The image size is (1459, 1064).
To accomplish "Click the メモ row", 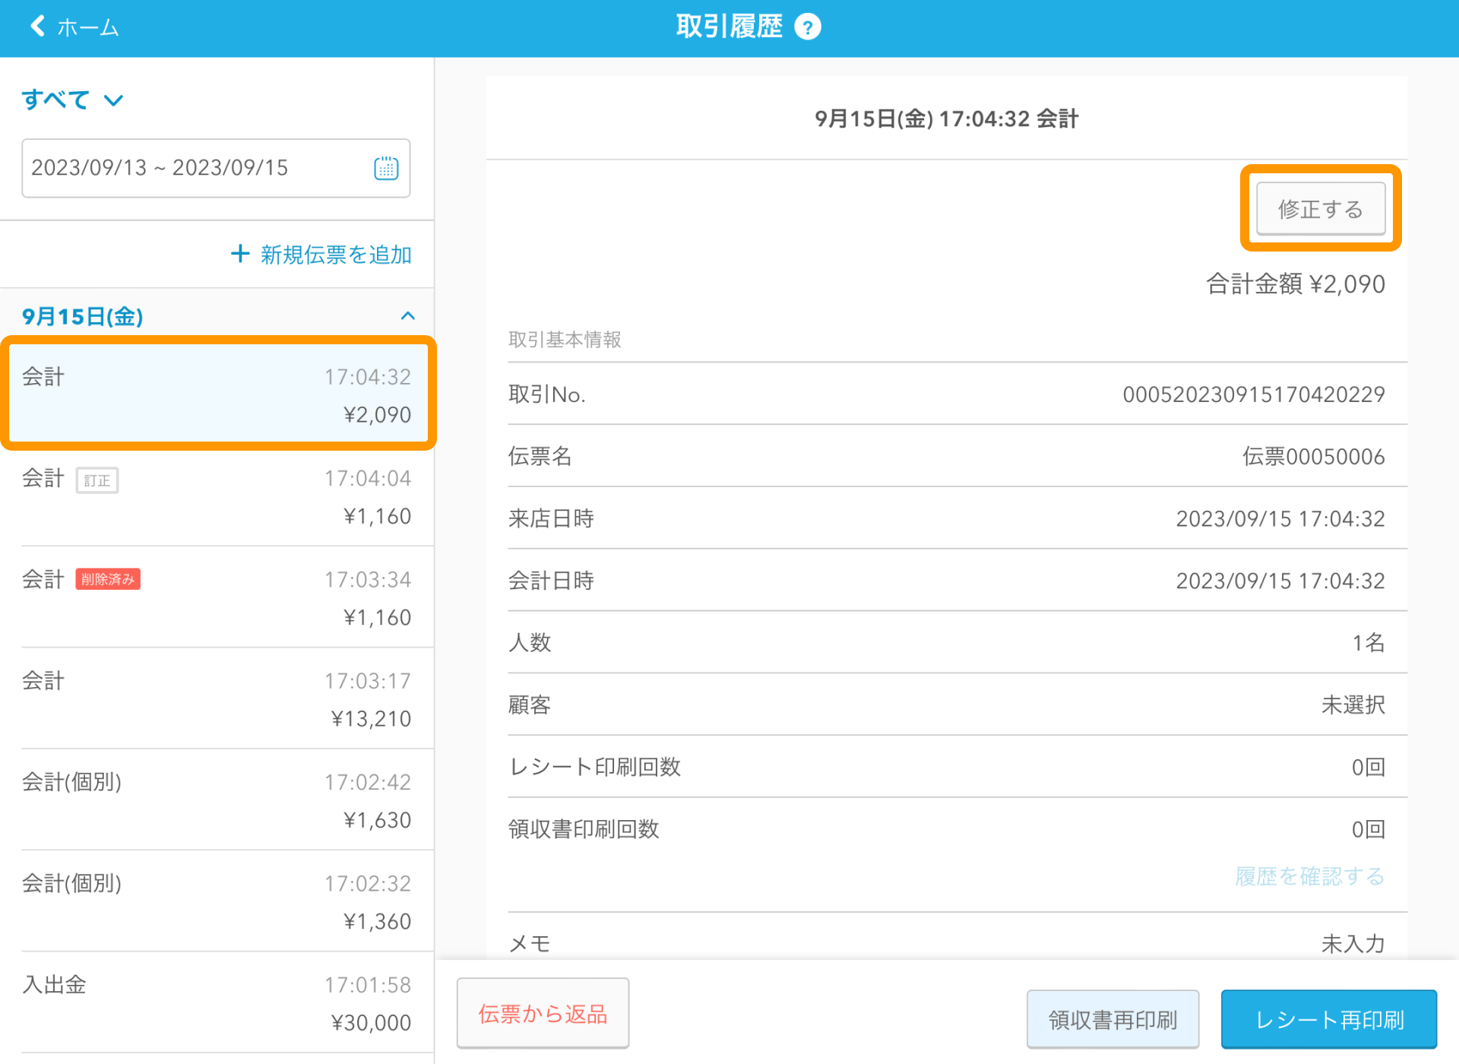I will (x=946, y=943).
